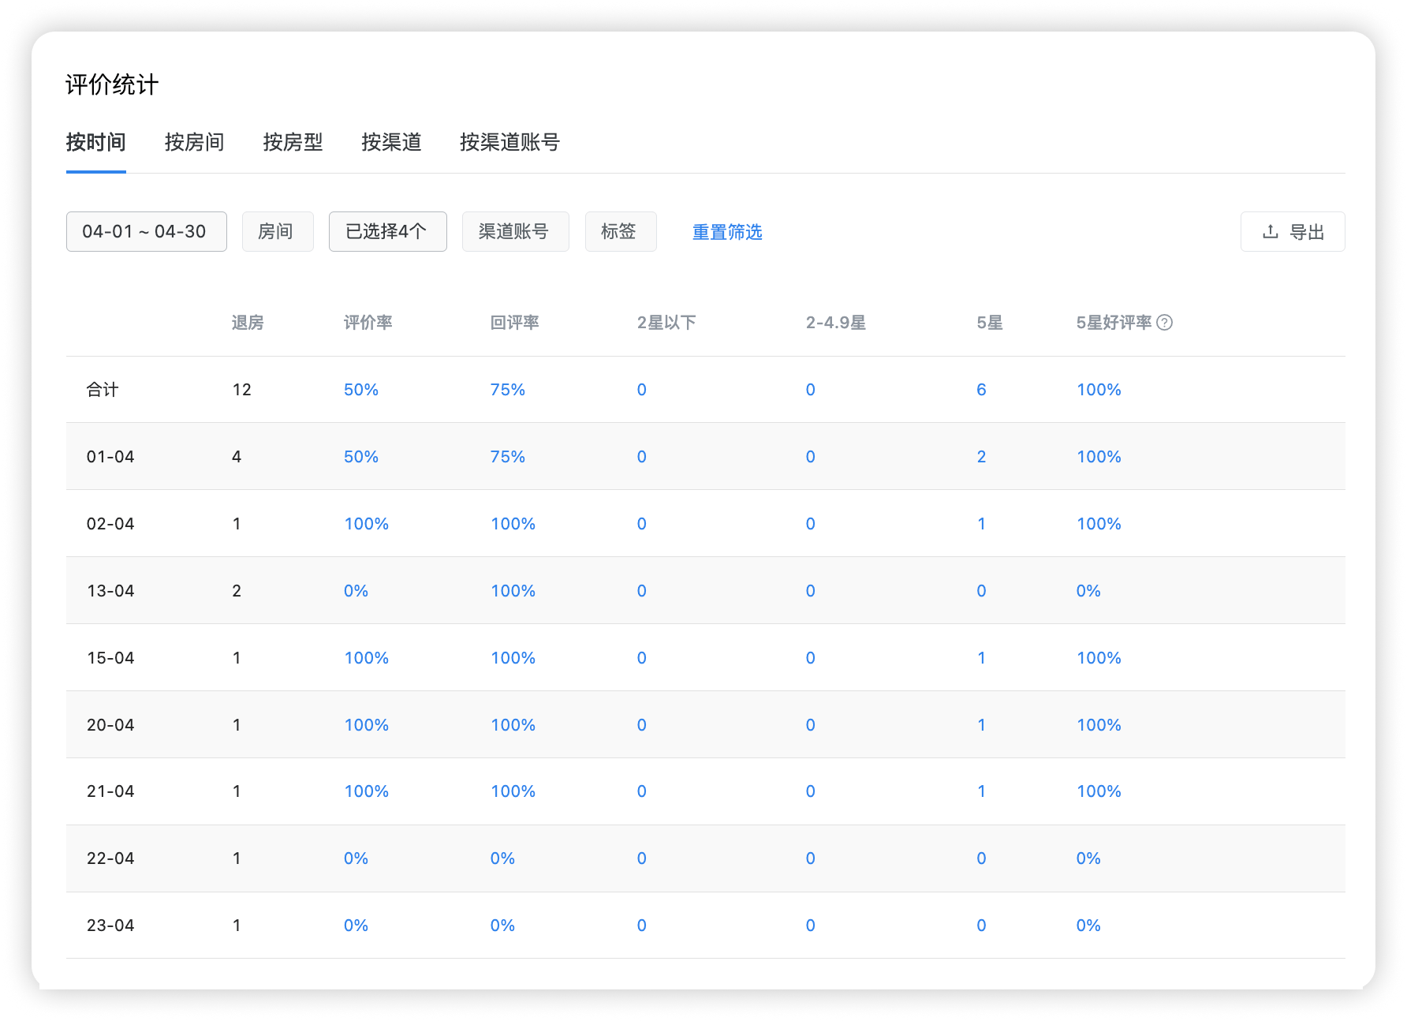Select the 按渠道账号 tab
1407x1021 pixels.
(509, 143)
